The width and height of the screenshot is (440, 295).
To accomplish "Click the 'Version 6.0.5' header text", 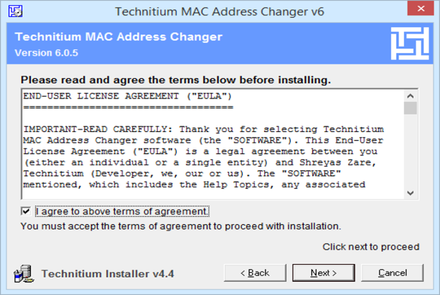I will coord(46,53).
